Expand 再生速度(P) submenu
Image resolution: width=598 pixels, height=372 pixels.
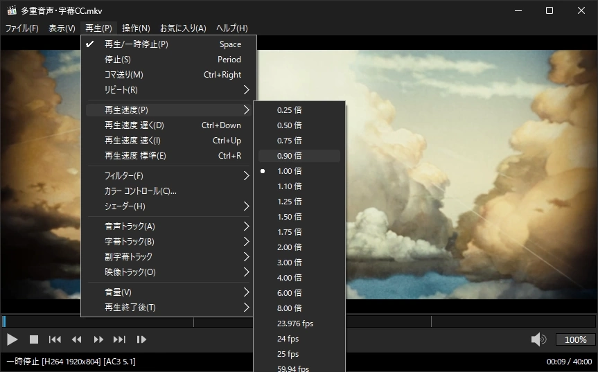pos(168,109)
